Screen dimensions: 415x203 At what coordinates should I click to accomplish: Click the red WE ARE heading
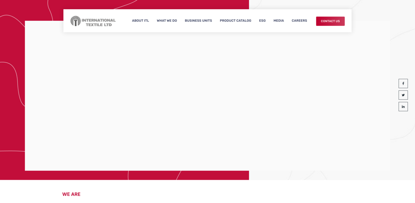click(x=71, y=194)
